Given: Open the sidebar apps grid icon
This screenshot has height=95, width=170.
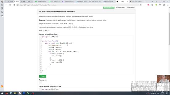Looking at the screenshot, I should coord(2,16).
